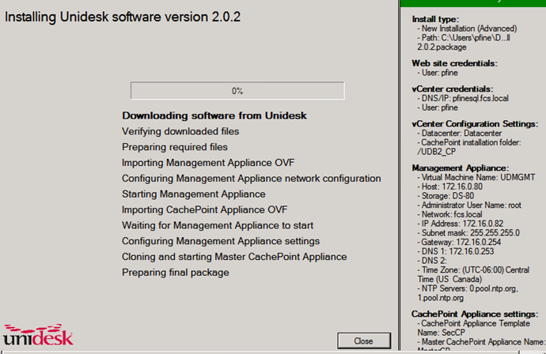
Task: Click the Unidesk logo
Action: pyautogui.click(x=38, y=335)
